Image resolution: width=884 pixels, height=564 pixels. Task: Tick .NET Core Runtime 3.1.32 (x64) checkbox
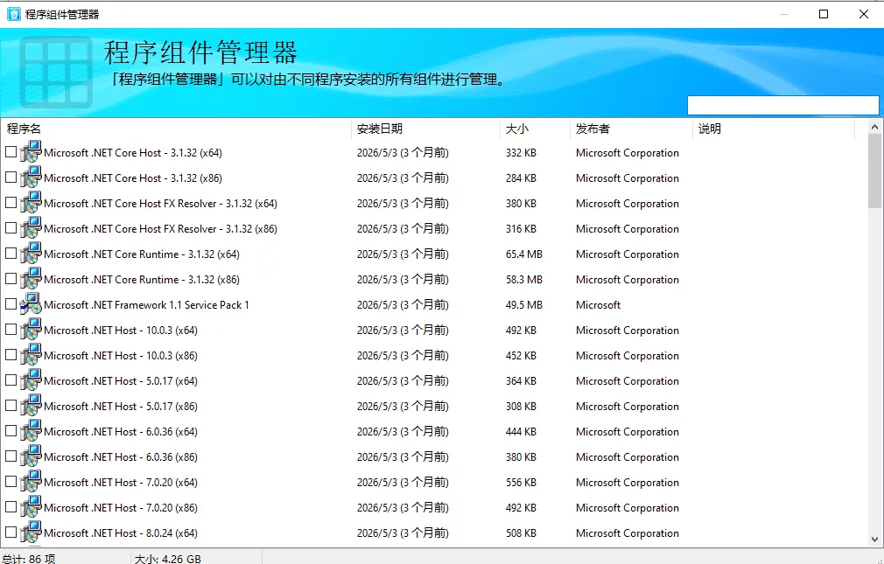tap(11, 254)
